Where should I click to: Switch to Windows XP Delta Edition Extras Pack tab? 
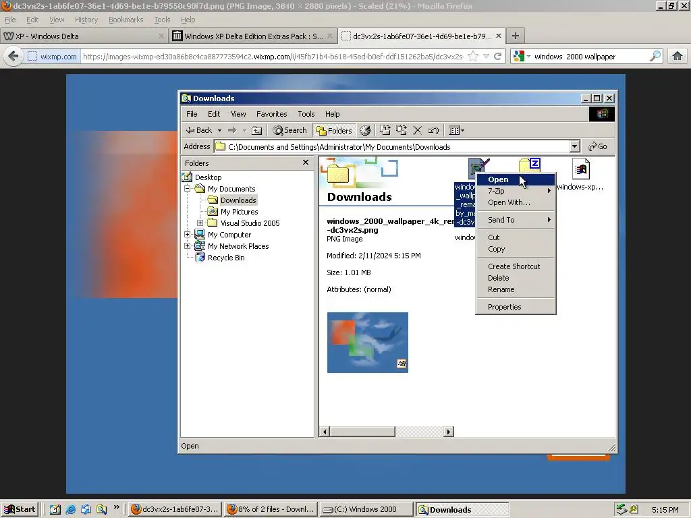[254, 36]
